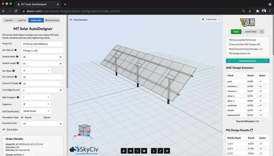Viewport: 274px width, 156px height.
Task: Click the Credits Used badge
Action: tap(211, 19)
